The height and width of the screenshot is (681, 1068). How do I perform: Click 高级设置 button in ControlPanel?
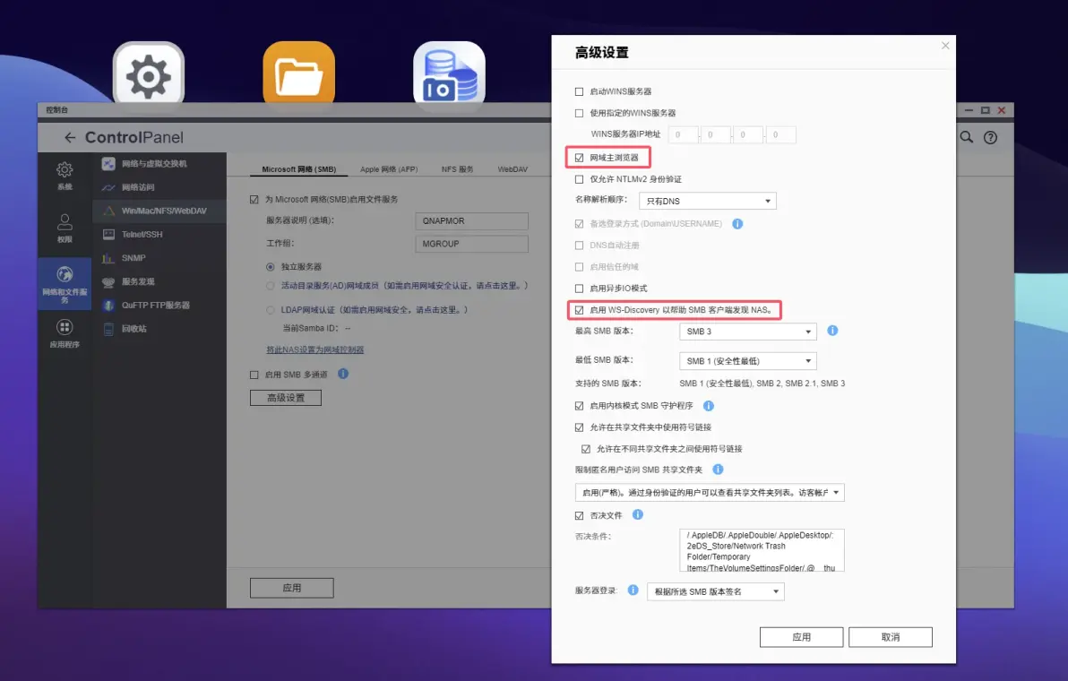coord(286,398)
